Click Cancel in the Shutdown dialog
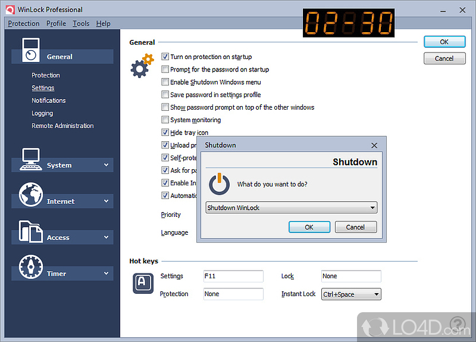Viewport: 476px width, 342px height. pos(356,227)
